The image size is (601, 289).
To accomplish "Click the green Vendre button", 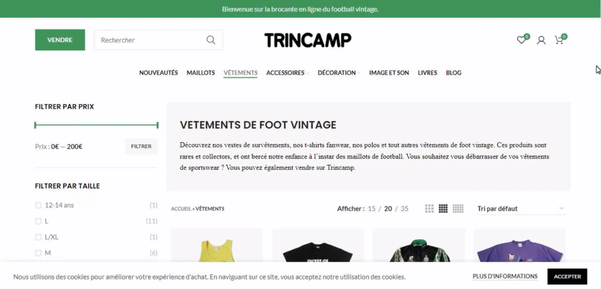I will tap(59, 40).
